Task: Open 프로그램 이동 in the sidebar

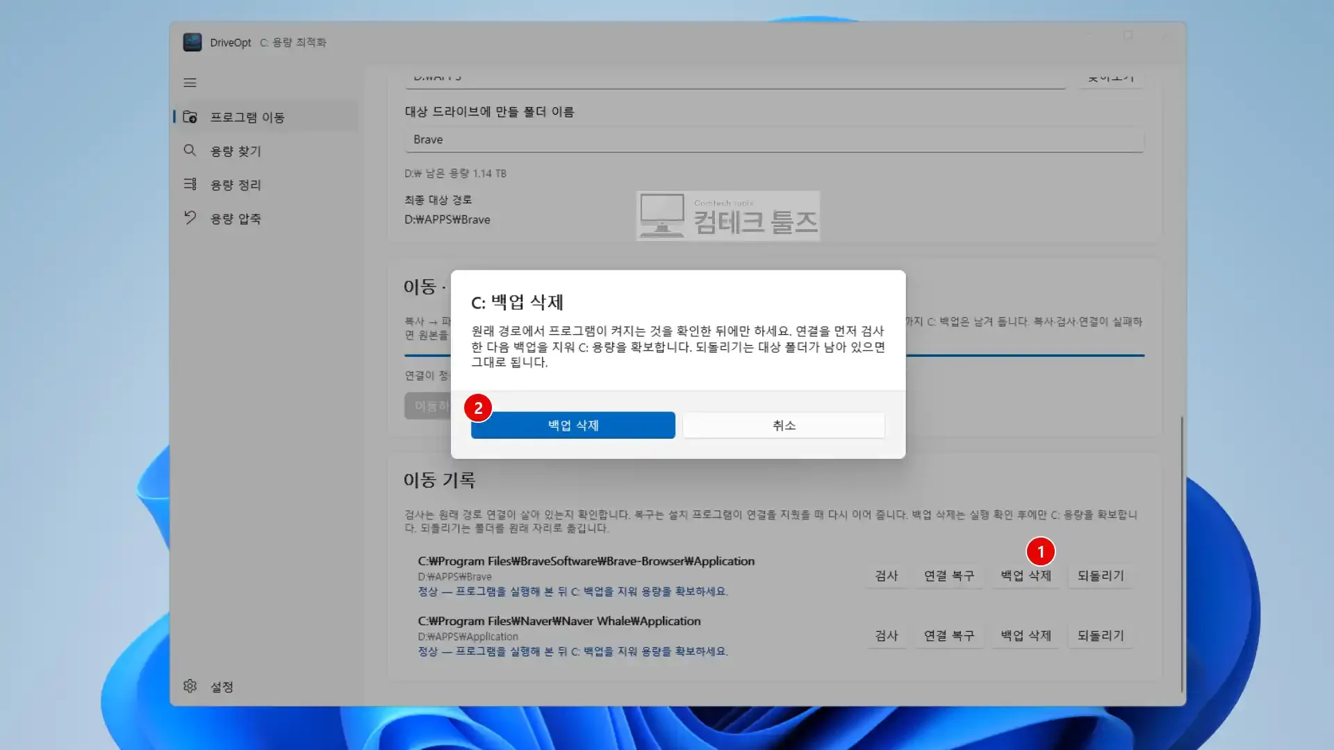Action: pyautogui.click(x=265, y=117)
